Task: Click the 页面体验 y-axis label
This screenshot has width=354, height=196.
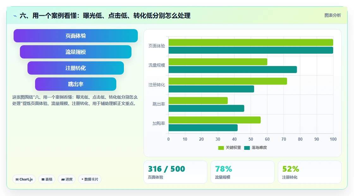Action: [x=157, y=46]
